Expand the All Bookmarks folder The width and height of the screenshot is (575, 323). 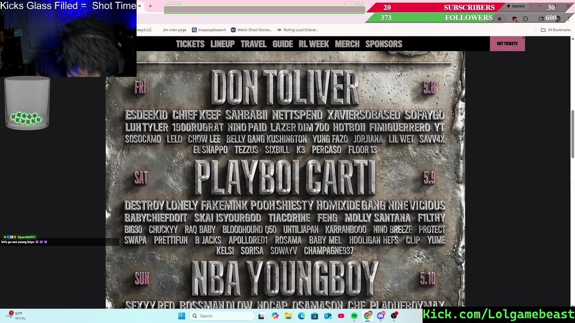click(556, 30)
